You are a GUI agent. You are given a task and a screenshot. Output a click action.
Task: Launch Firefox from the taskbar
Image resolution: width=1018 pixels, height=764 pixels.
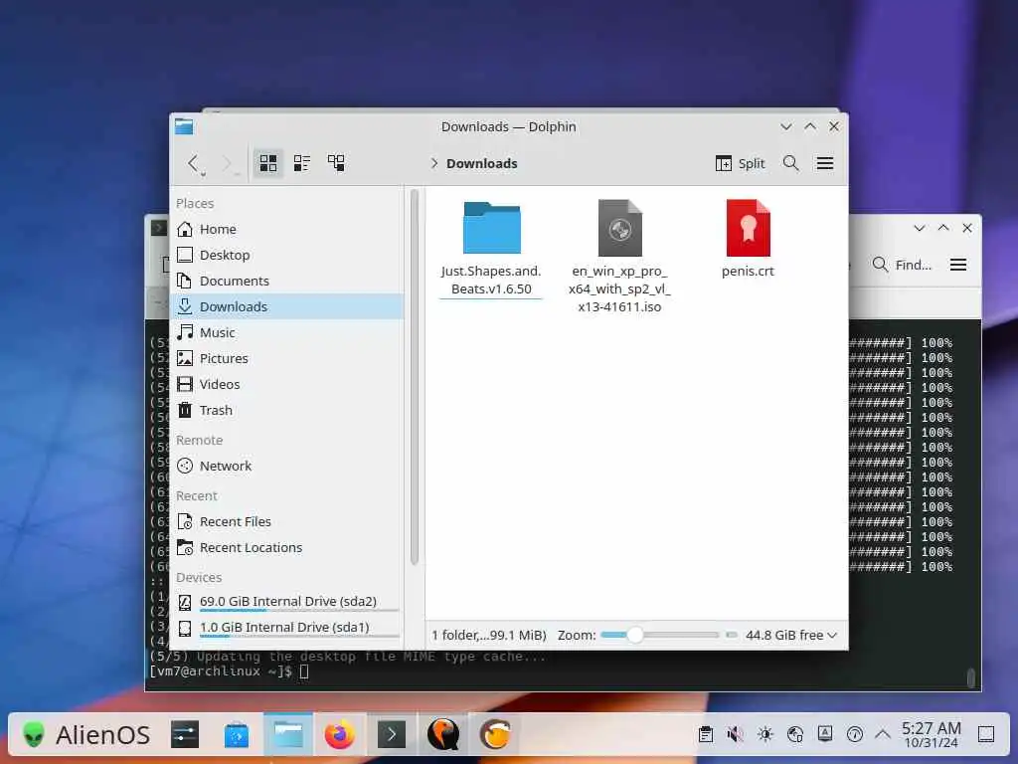coord(340,735)
